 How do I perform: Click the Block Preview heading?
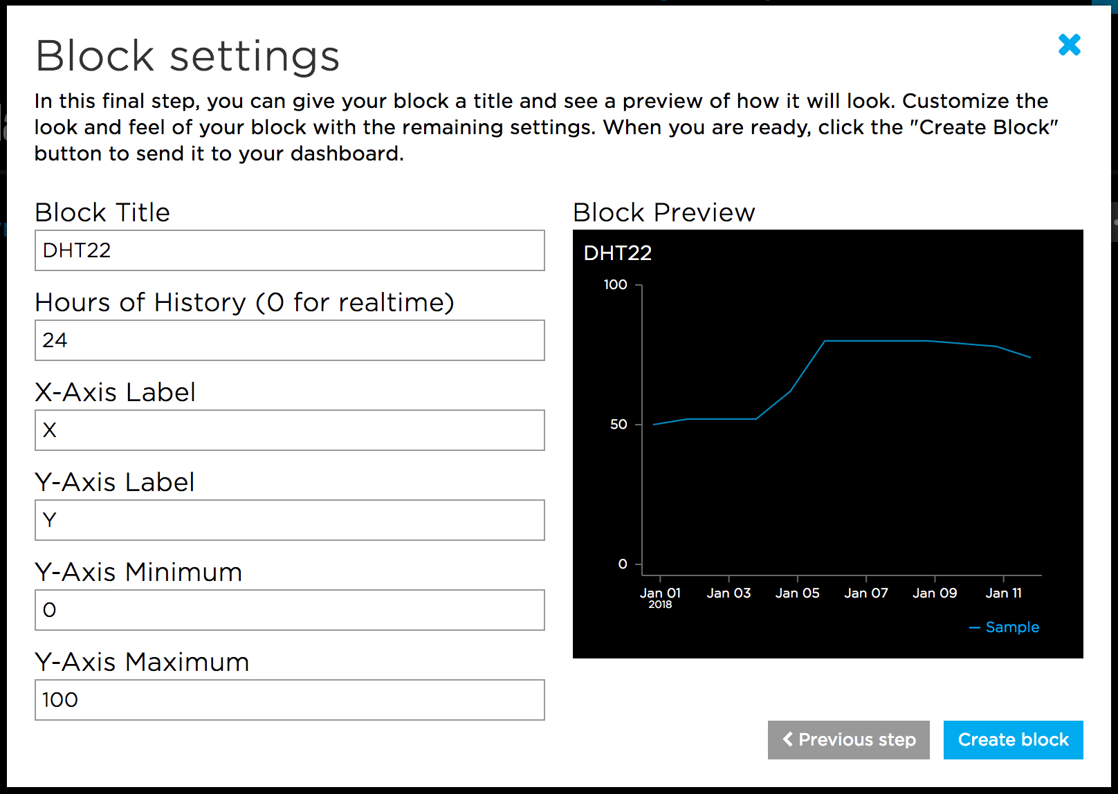(663, 212)
